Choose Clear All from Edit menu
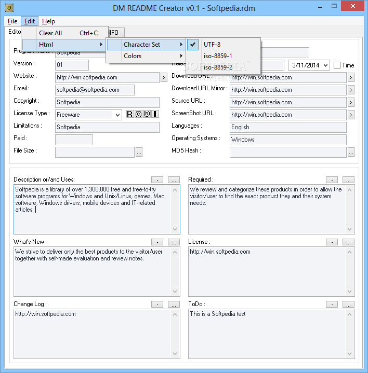The image size is (368, 373). coord(64,33)
